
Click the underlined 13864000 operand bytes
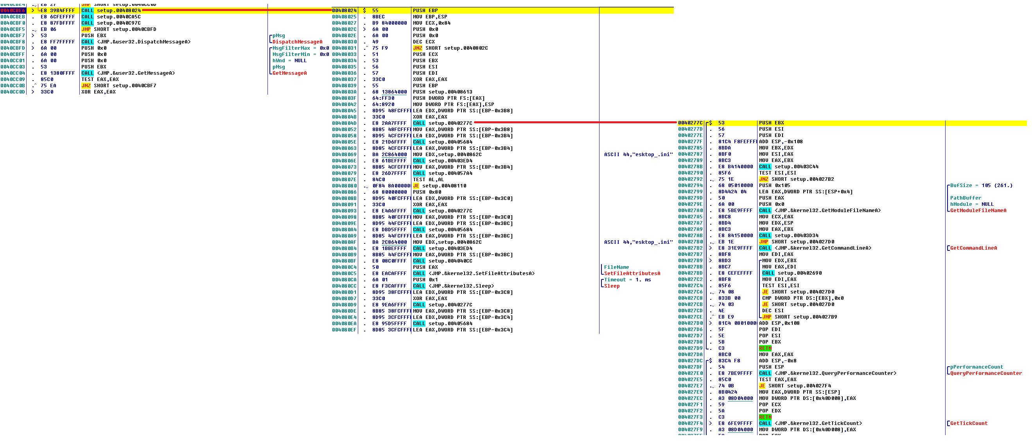tap(394, 92)
